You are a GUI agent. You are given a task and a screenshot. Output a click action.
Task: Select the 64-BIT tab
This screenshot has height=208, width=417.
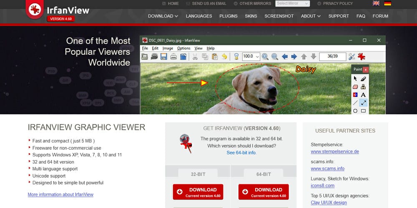[x=264, y=174]
